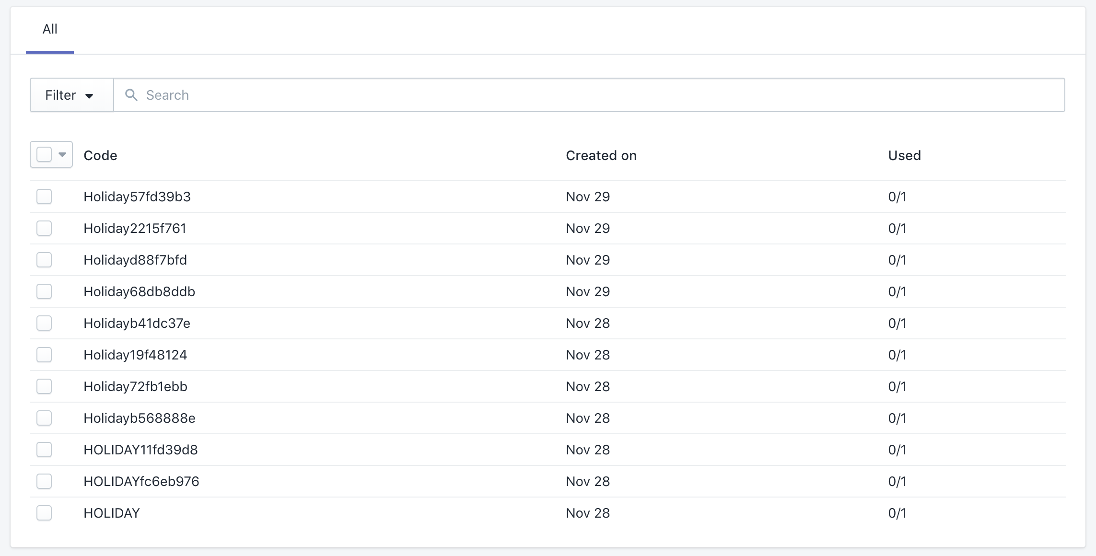Toggle the select-all checkbox in header
The height and width of the screenshot is (556, 1096).
pyautogui.click(x=44, y=154)
